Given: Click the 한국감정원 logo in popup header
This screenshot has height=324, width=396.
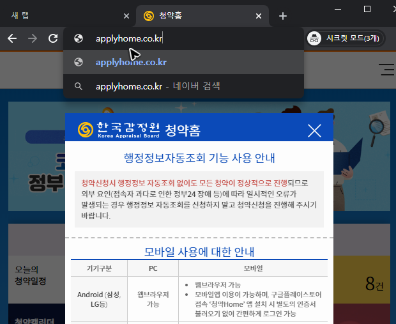Looking at the screenshot, I should click(x=119, y=130).
